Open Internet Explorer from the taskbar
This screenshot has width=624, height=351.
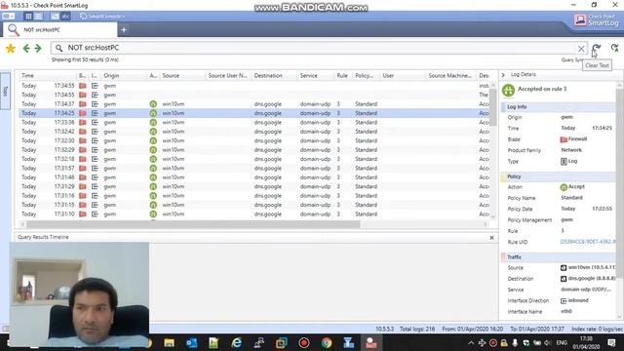coord(237,342)
